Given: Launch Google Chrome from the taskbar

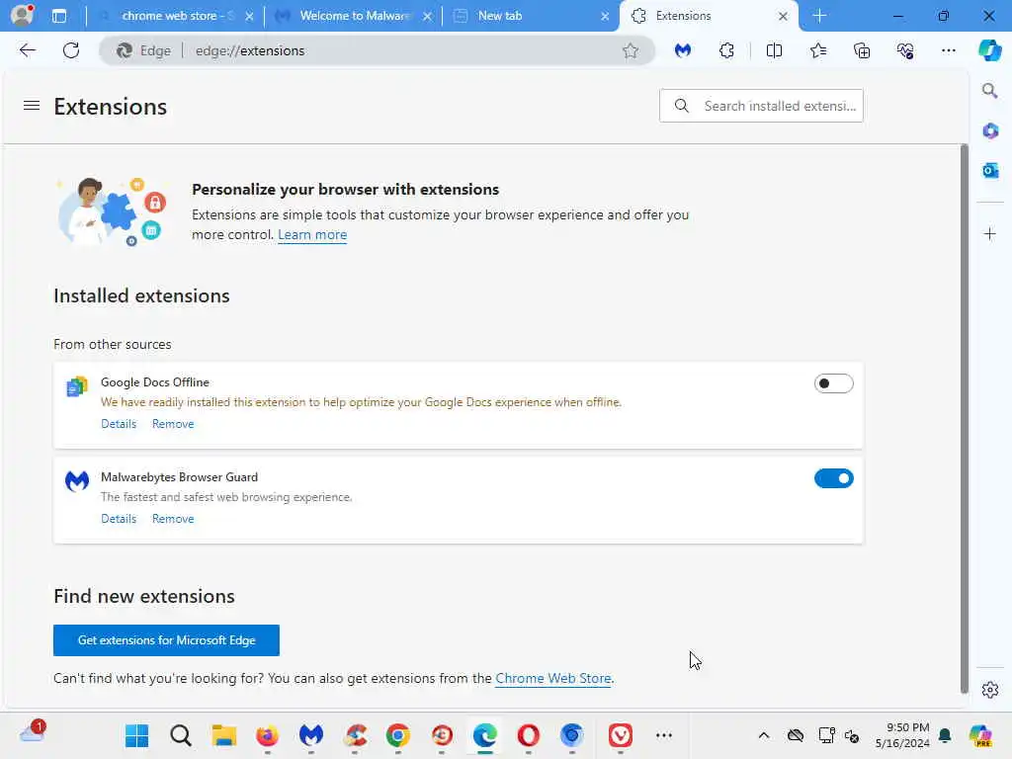Looking at the screenshot, I should pyautogui.click(x=398, y=735).
